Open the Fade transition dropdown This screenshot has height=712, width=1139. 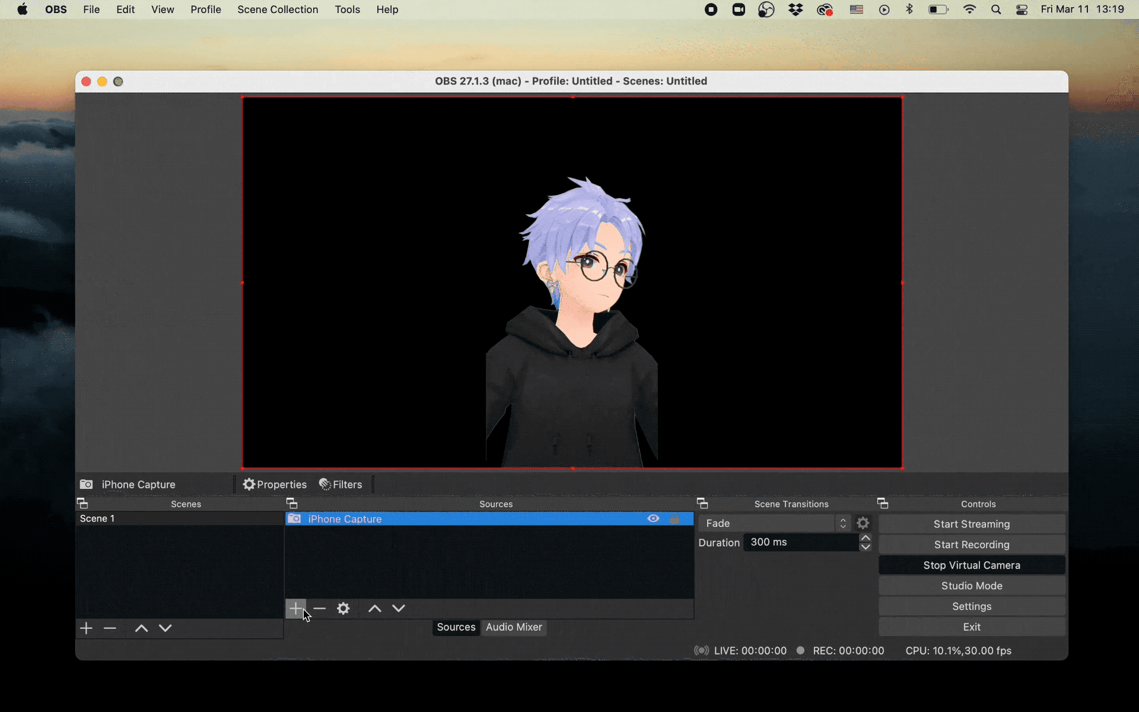pos(771,523)
